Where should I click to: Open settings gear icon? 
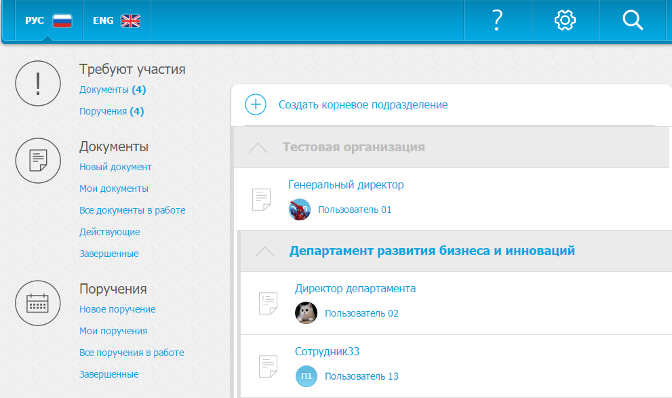click(x=565, y=20)
